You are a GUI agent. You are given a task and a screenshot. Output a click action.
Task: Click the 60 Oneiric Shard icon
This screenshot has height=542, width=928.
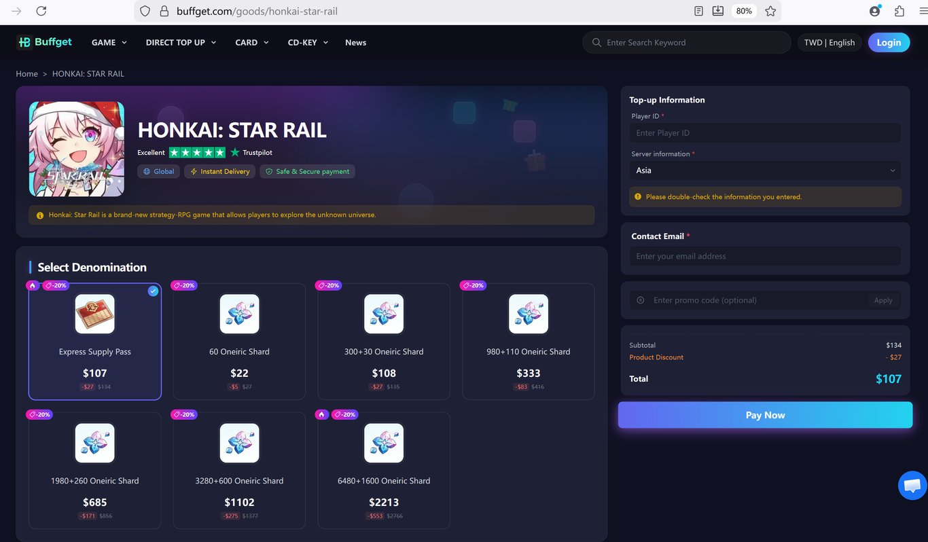coord(240,314)
